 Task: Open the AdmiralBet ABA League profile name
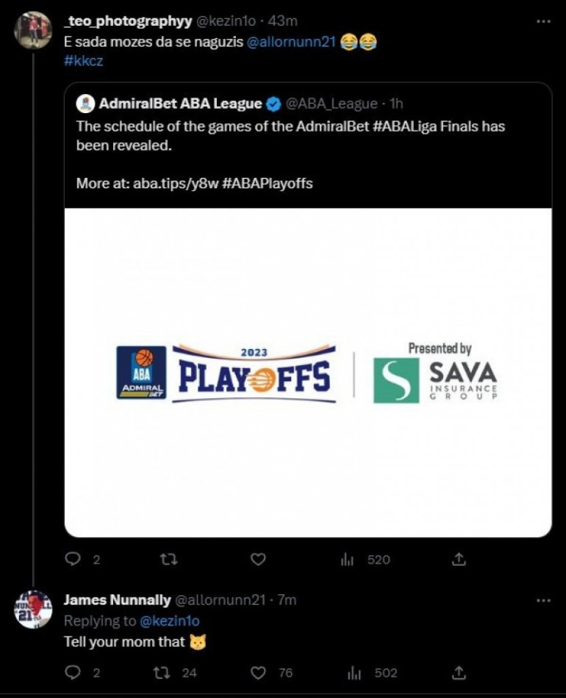coord(180,104)
